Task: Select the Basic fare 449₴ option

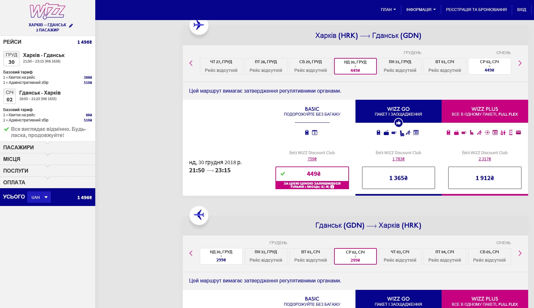Action: 312,174
